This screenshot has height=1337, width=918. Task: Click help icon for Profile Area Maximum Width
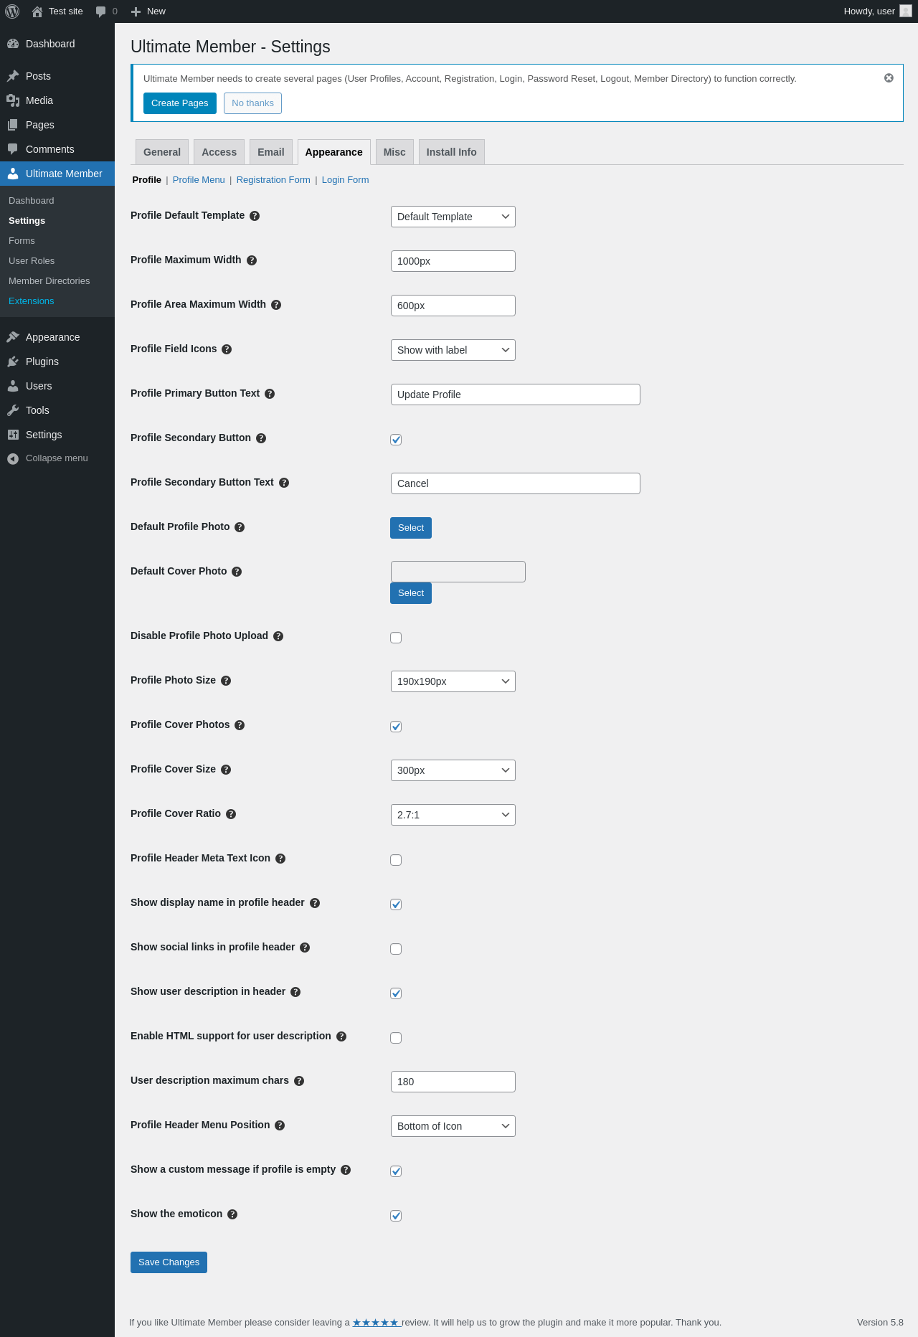coord(276,305)
